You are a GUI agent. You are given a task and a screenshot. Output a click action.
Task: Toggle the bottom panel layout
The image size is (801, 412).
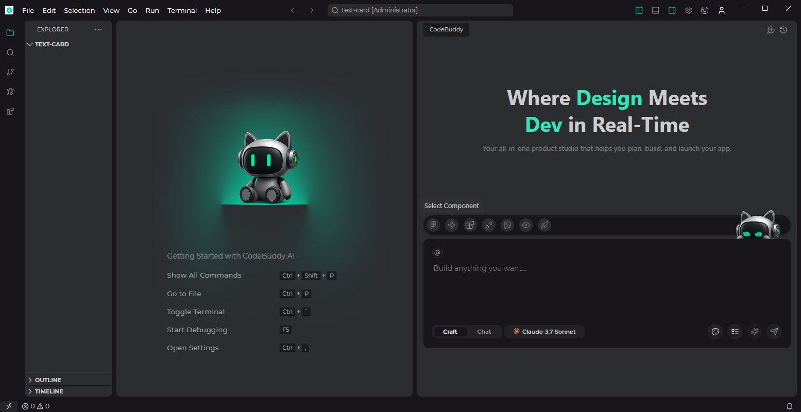click(656, 10)
